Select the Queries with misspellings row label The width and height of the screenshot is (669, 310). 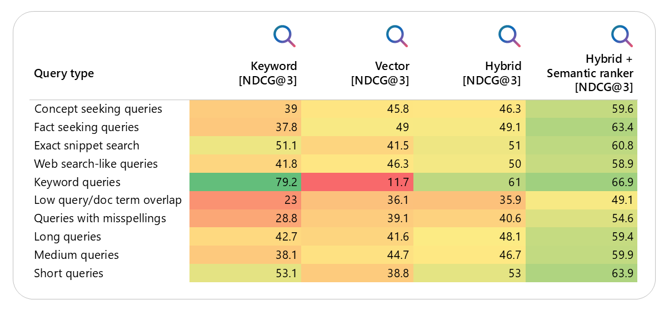[100, 218]
